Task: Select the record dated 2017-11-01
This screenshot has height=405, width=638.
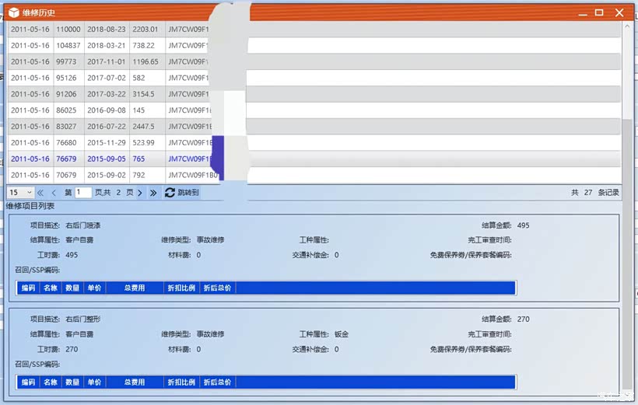Action: 107,61
